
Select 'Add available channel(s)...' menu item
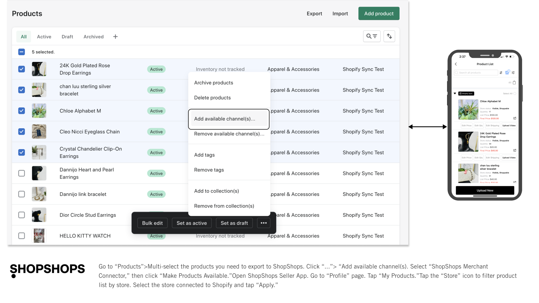click(229, 119)
